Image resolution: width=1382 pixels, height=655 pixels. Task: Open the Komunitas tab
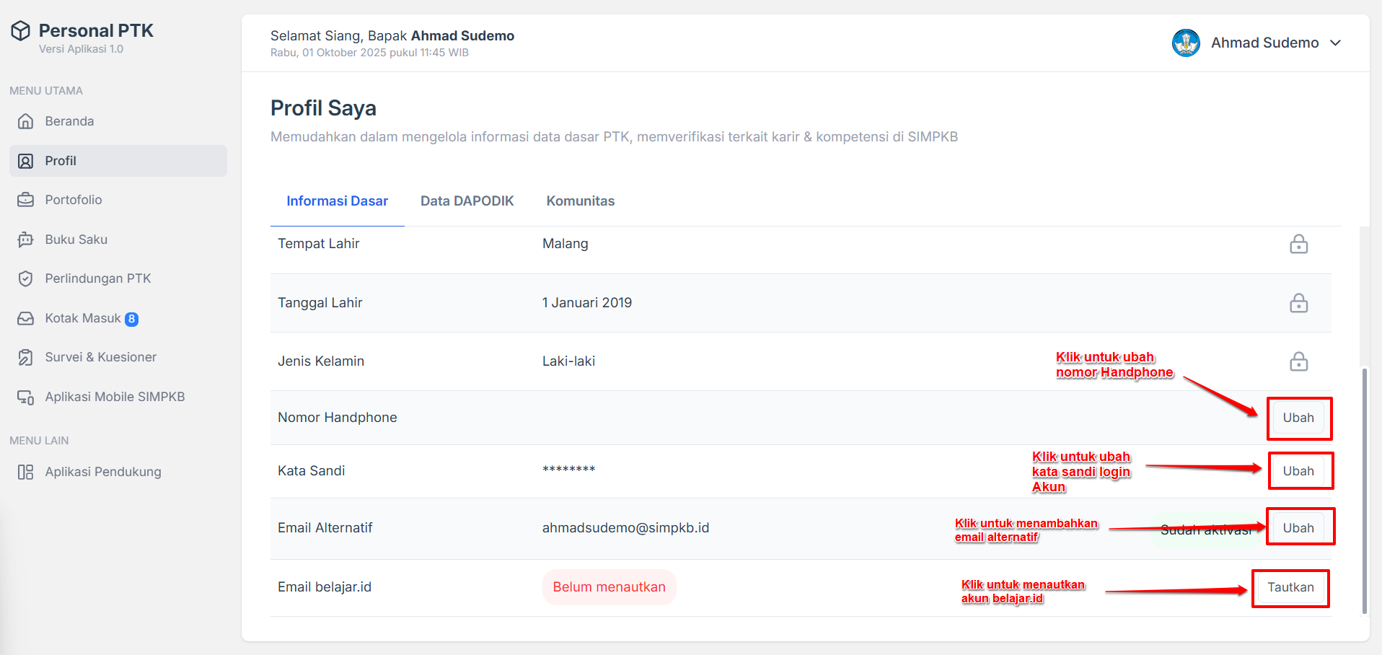(x=580, y=201)
